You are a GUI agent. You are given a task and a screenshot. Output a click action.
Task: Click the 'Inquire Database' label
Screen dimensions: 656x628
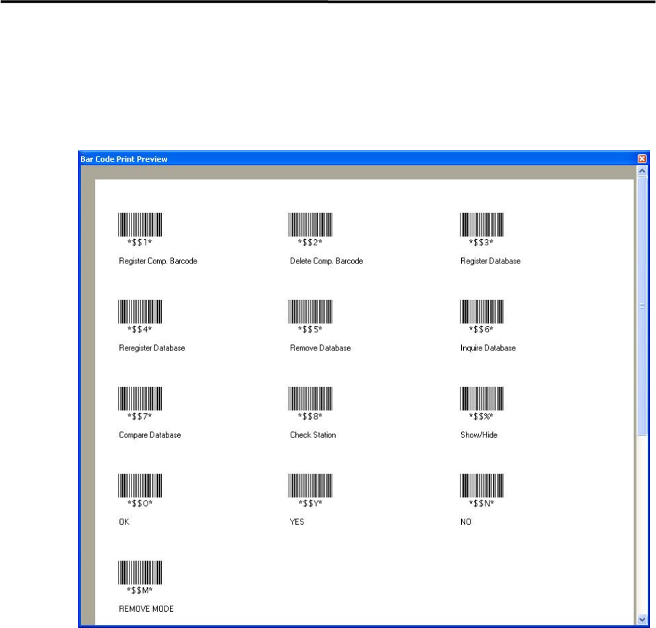pyautogui.click(x=488, y=348)
